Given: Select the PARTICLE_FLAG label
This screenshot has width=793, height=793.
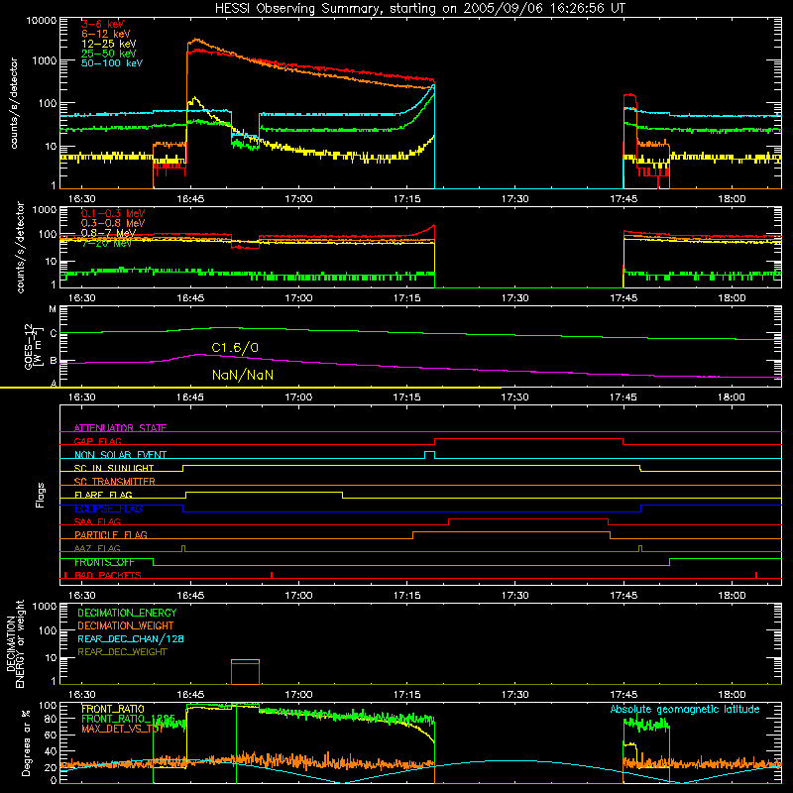Looking at the screenshot, I should point(111,534).
